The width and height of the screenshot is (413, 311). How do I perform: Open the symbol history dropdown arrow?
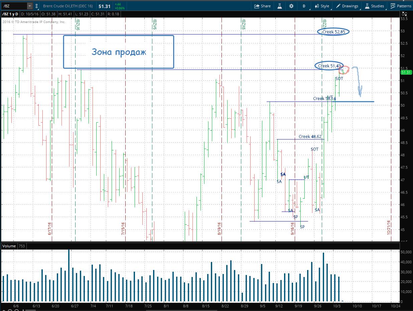29,6
